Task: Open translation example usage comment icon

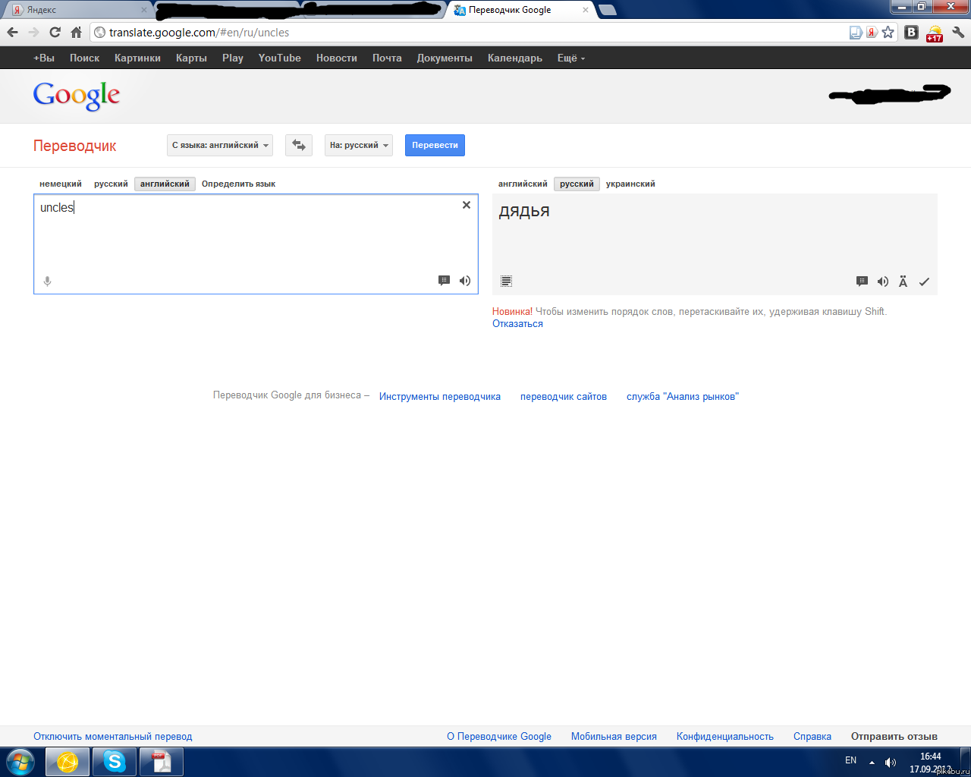Action: pyautogui.click(x=862, y=282)
